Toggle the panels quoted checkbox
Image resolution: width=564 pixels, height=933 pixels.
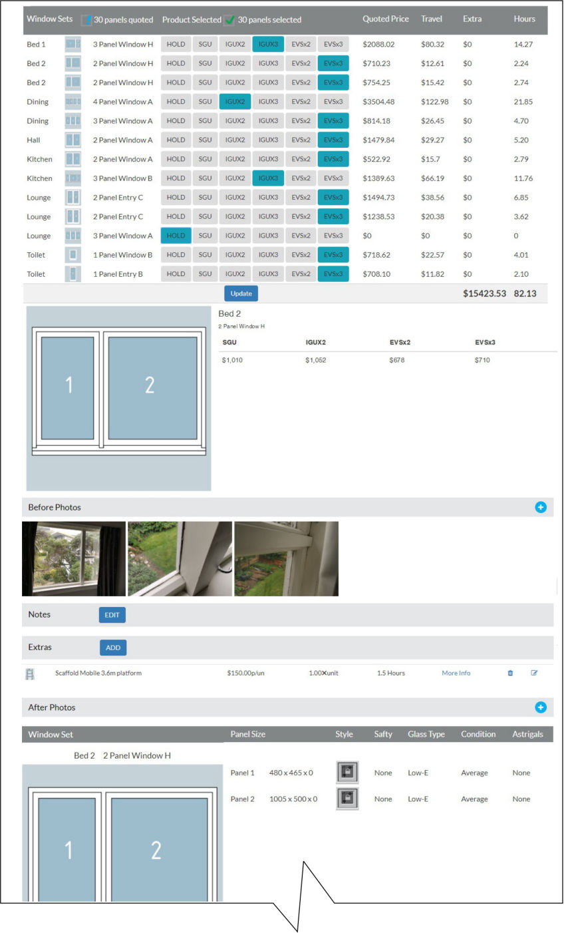point(86,20)
